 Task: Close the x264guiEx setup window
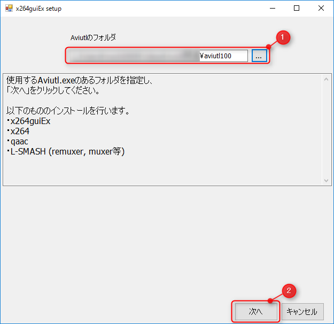tap(321, 9)
